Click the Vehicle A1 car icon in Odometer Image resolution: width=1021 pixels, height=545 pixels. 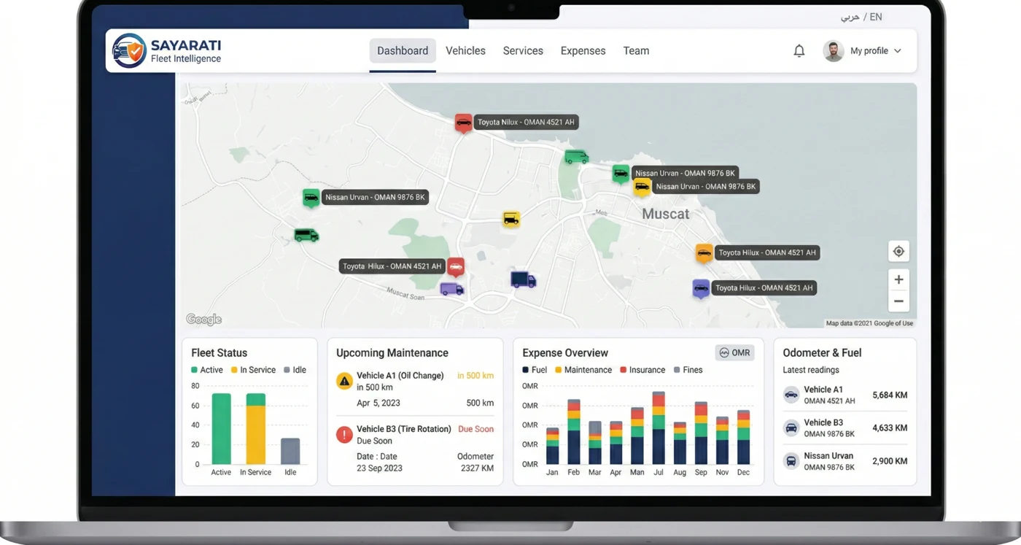click(791, 395)
